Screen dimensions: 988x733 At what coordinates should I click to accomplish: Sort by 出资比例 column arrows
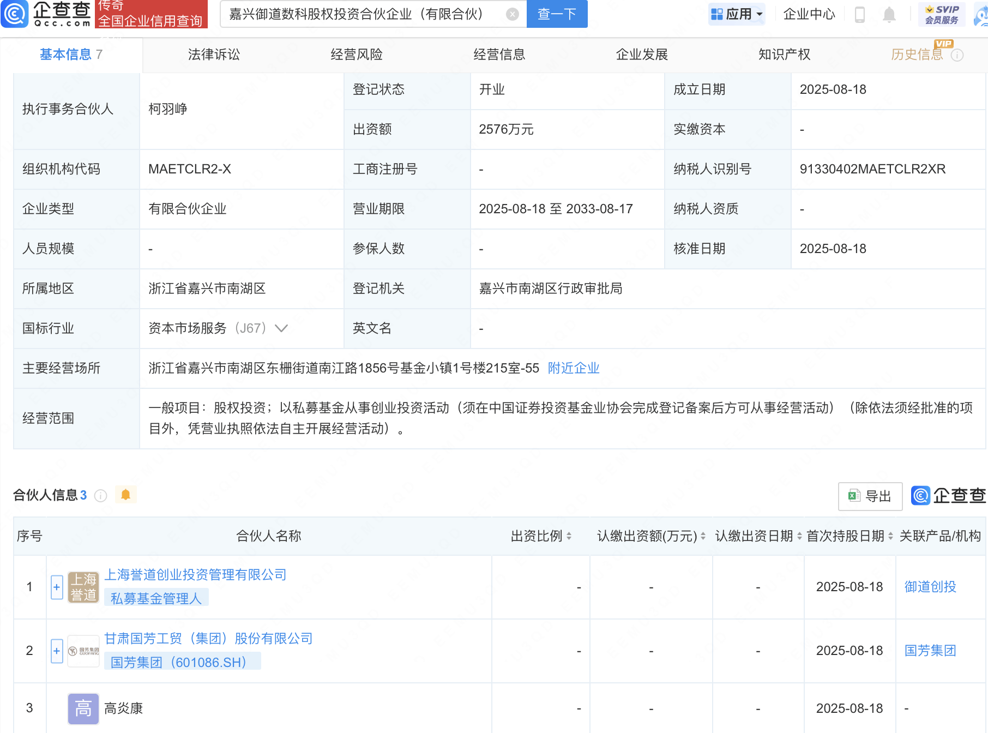[569, 536]
